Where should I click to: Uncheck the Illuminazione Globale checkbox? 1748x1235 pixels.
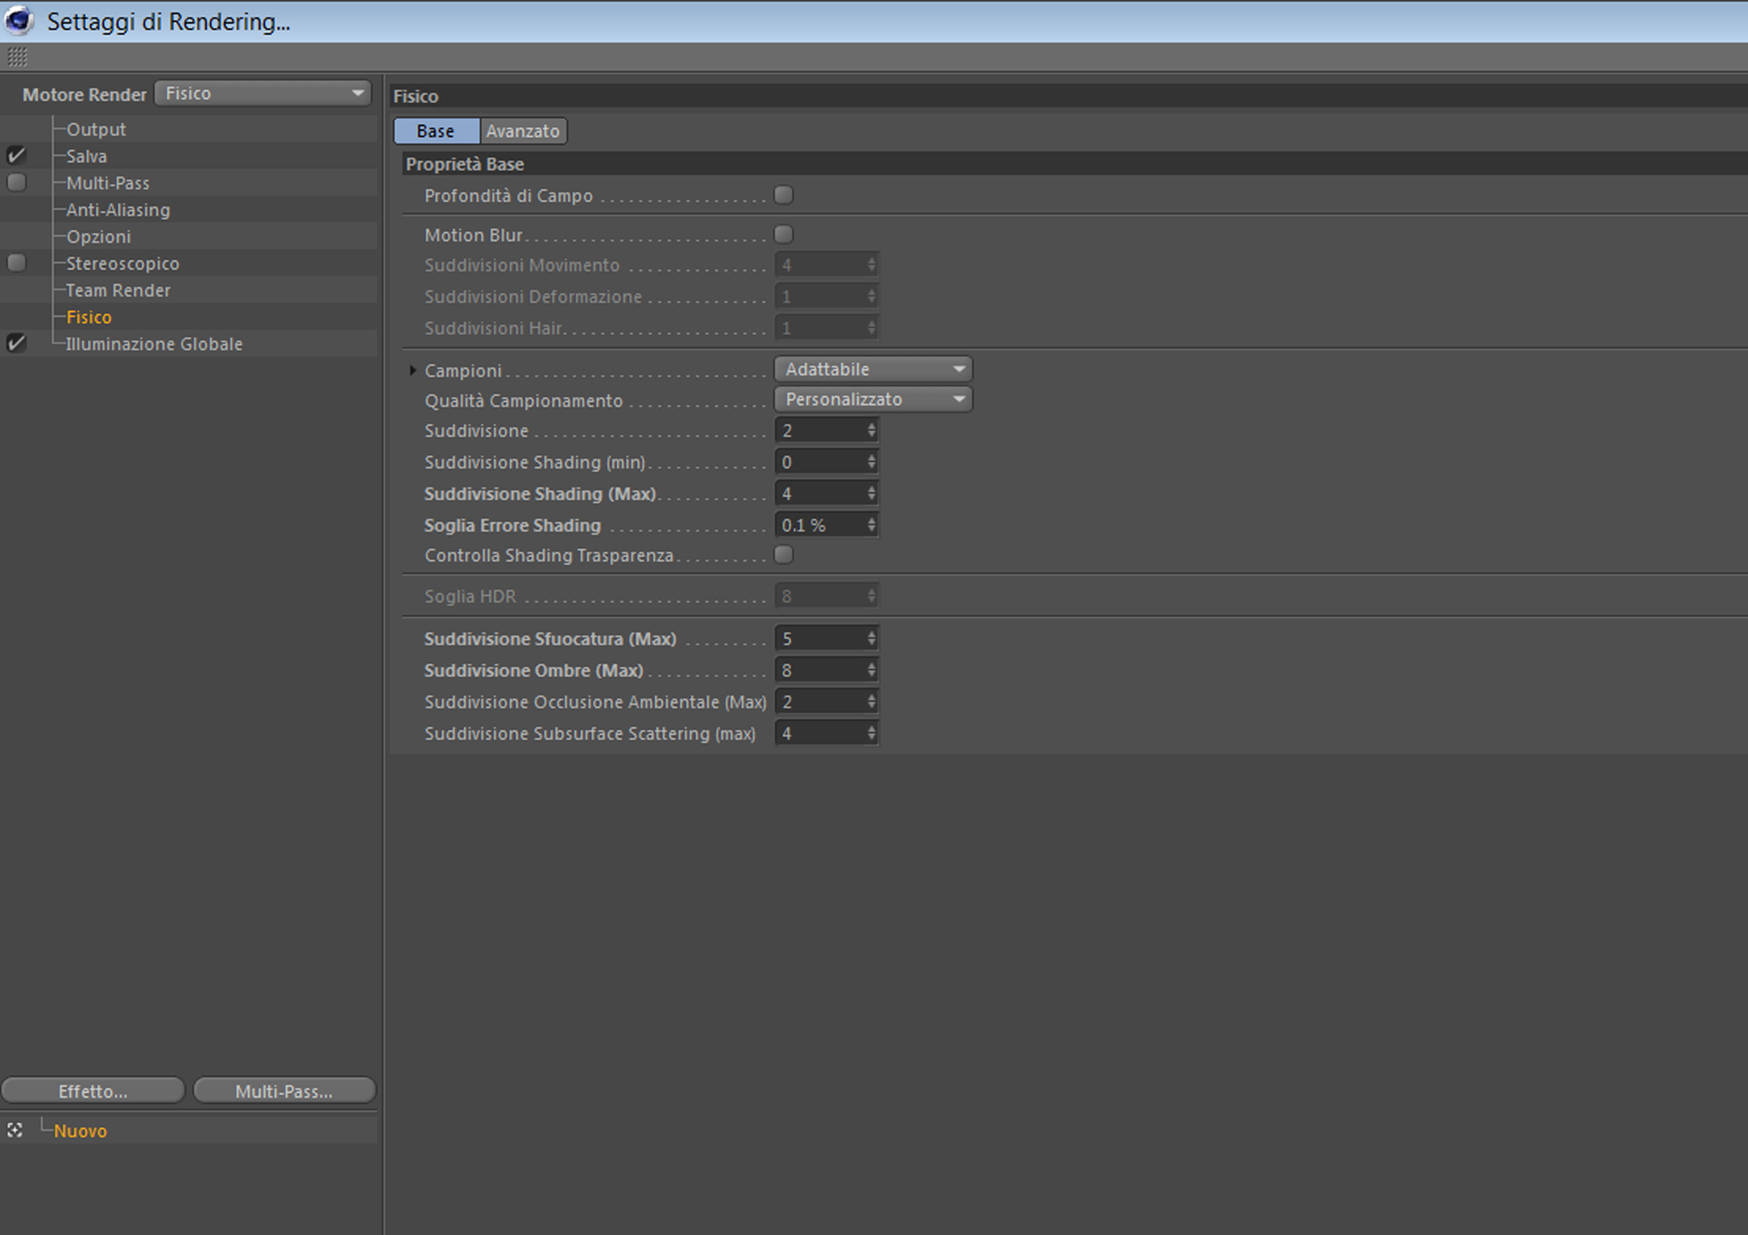coord(16,343)
